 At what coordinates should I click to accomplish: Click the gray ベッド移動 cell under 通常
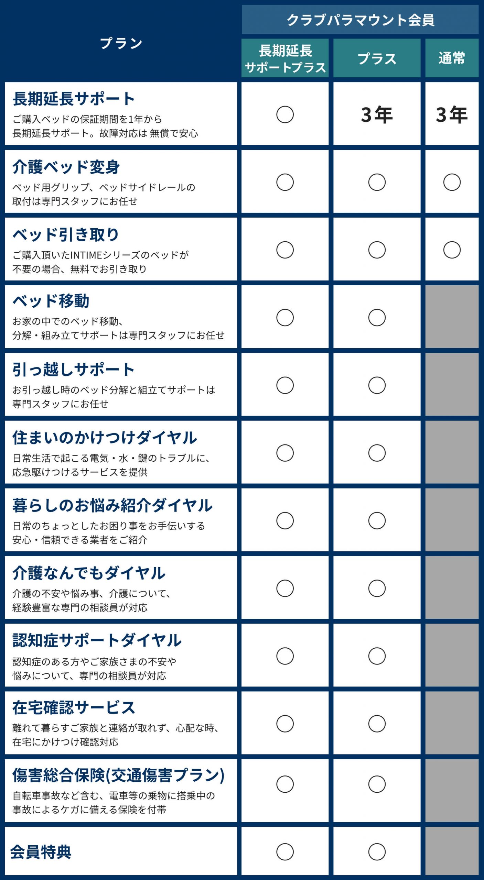452,317
